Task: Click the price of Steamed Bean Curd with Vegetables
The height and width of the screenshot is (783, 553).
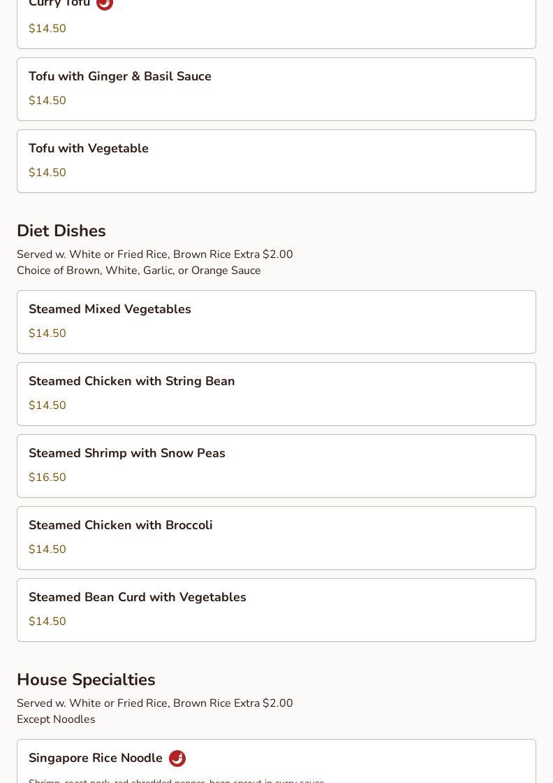Action: click(x=47, y=622)
